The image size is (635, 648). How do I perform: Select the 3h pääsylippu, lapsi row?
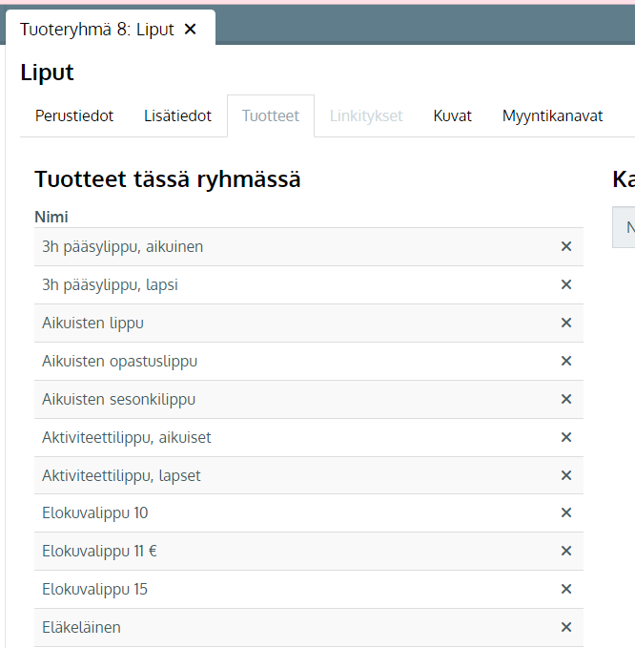[309, 284]
